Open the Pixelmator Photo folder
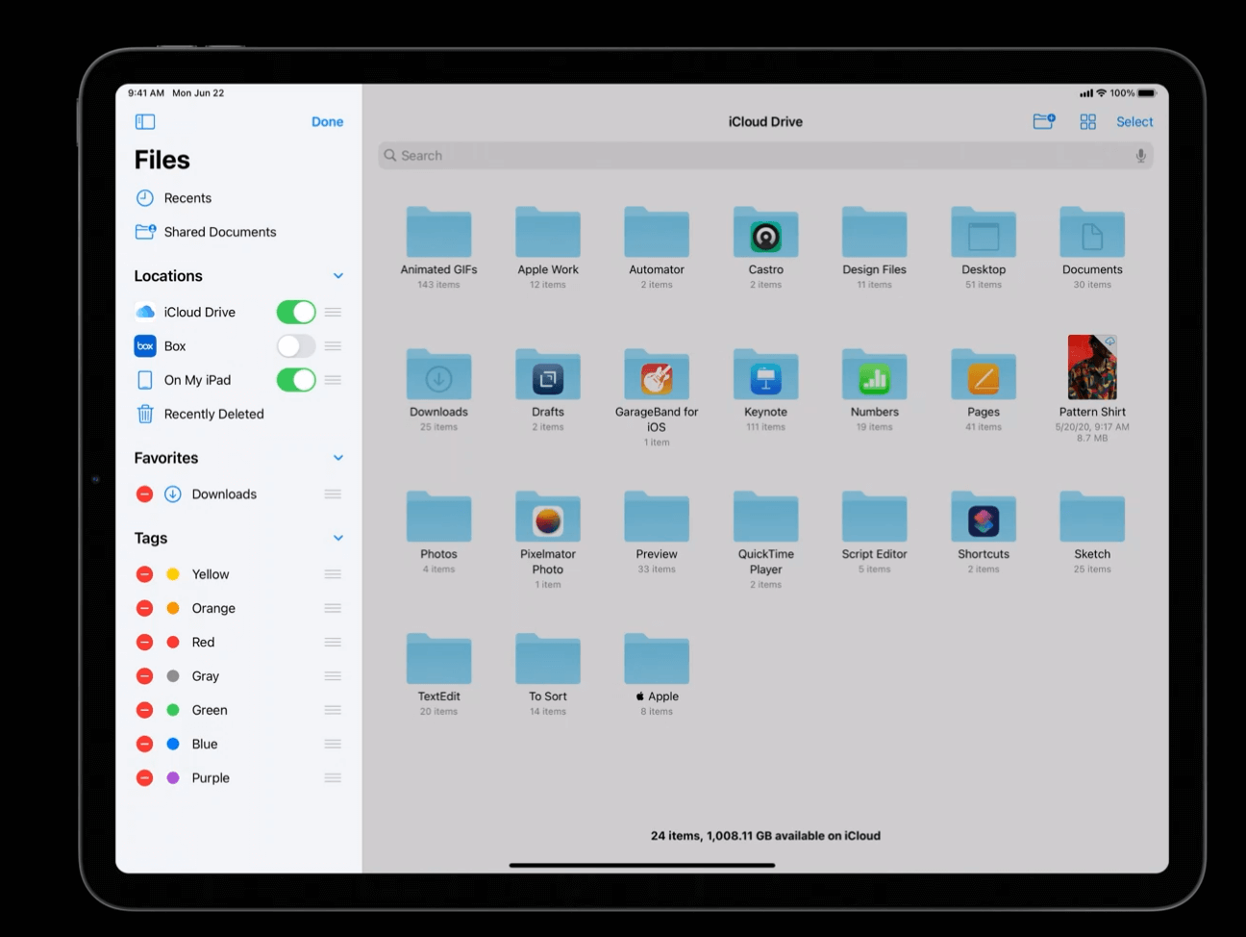Image resolution: width=1246 pixels, height=937 pixels. coord(548,517)
